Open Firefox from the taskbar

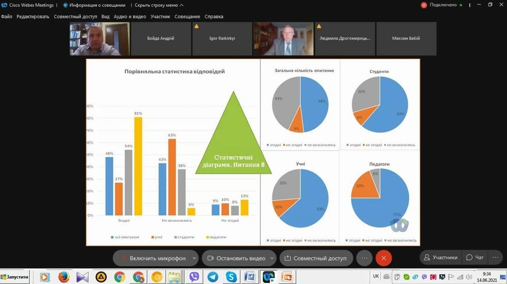click(x=63, y=277)
